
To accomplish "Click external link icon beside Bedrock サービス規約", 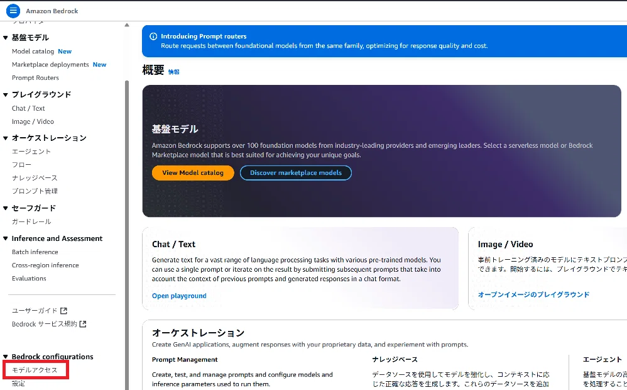I will (83, 324).
